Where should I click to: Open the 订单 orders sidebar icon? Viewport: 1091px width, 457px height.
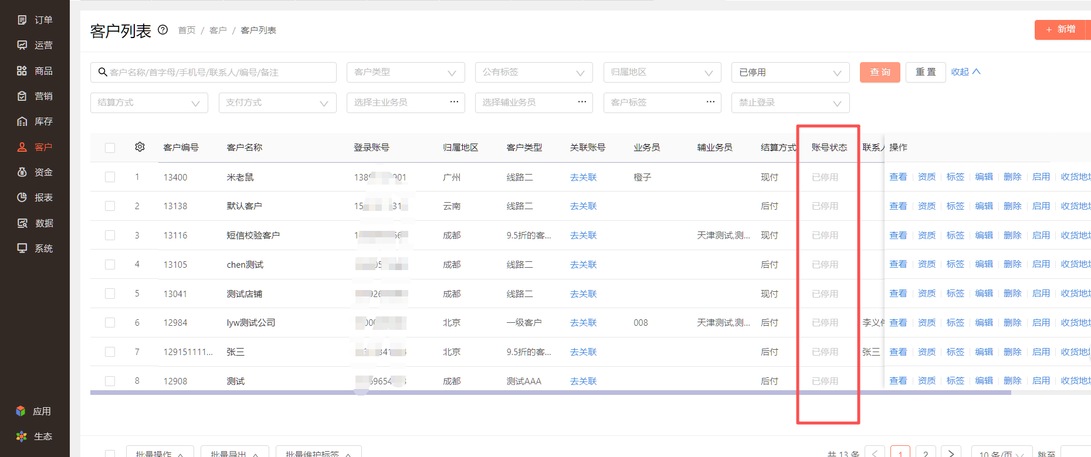pos(22,20)
